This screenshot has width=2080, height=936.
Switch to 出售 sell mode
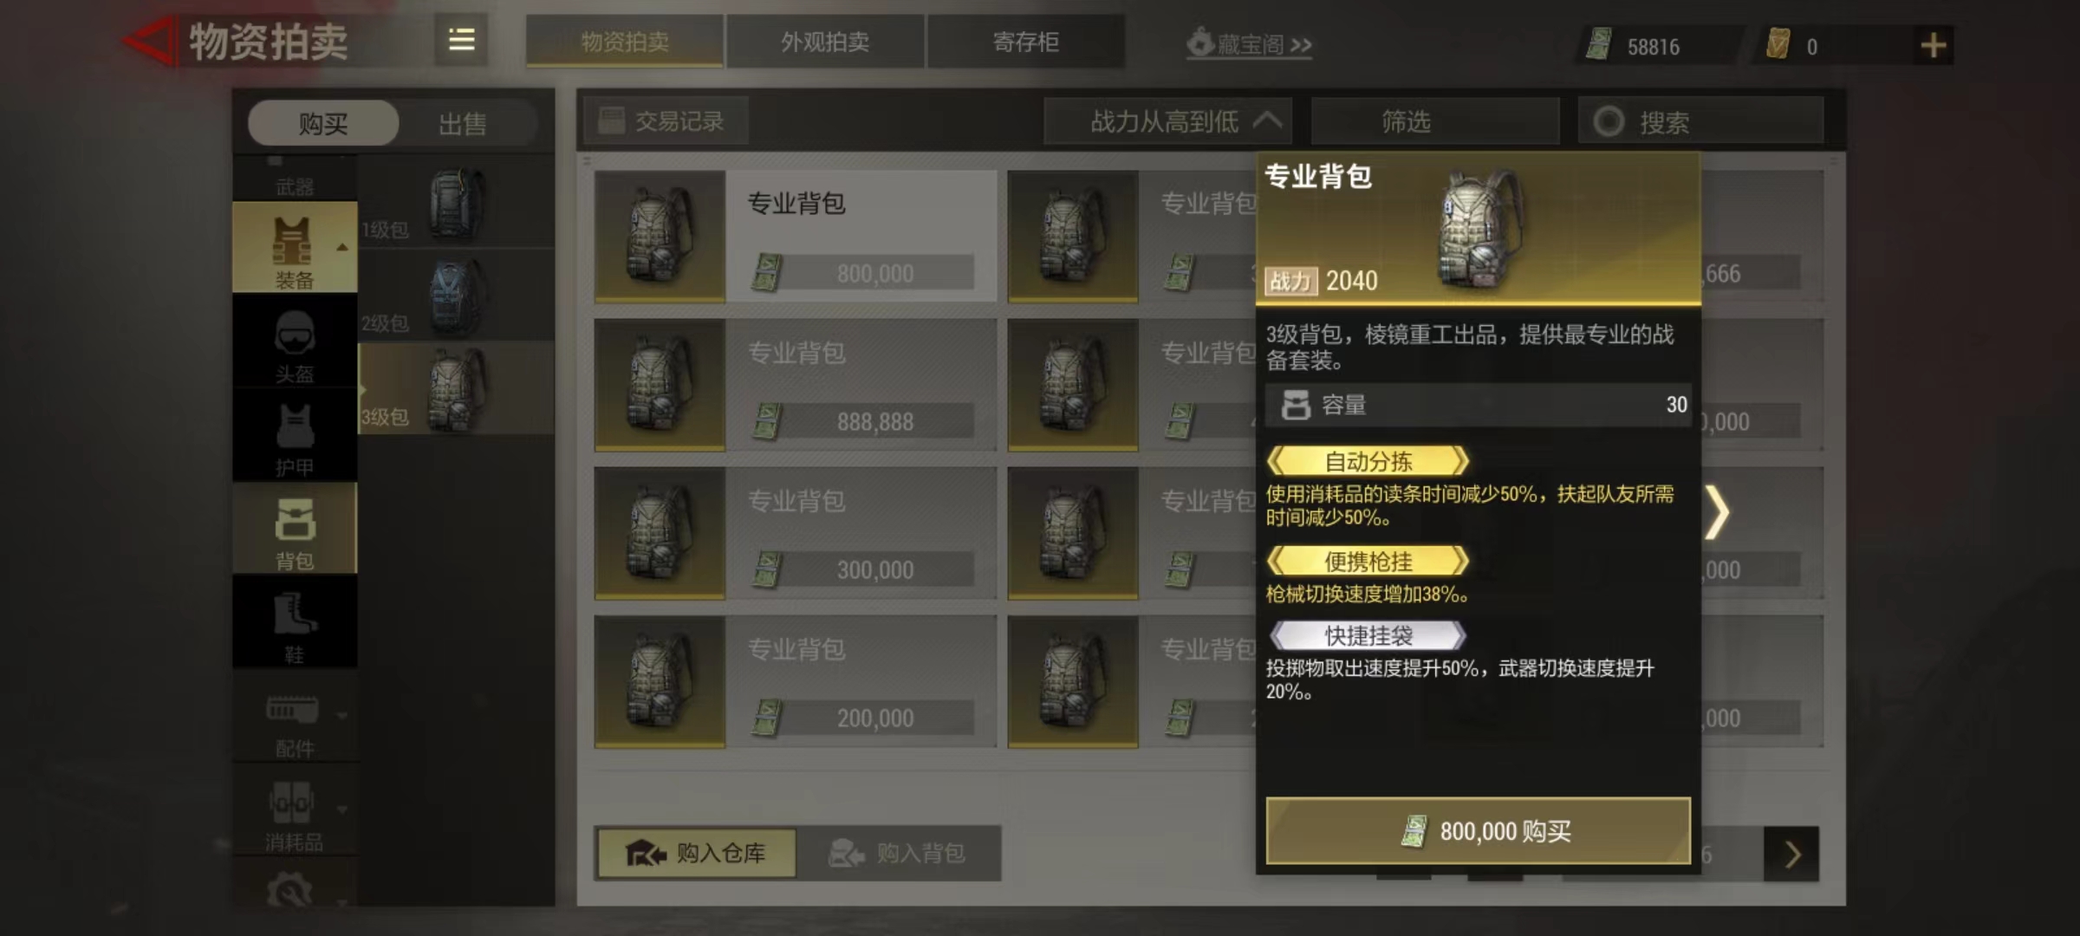pos(463,124)
